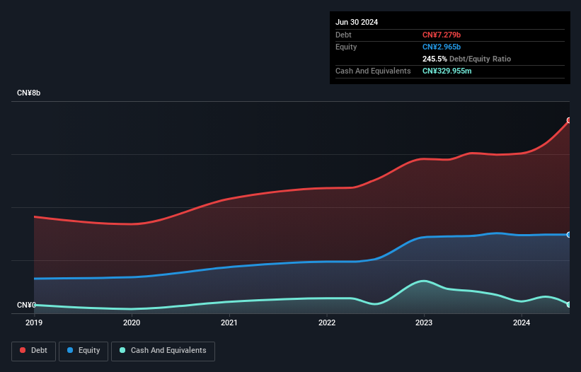Toggle the Debt series legend button
Screen dimensions: 581x372
tap(34, 351)
